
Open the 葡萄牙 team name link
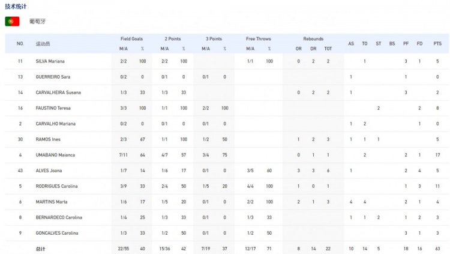point(37,22)
